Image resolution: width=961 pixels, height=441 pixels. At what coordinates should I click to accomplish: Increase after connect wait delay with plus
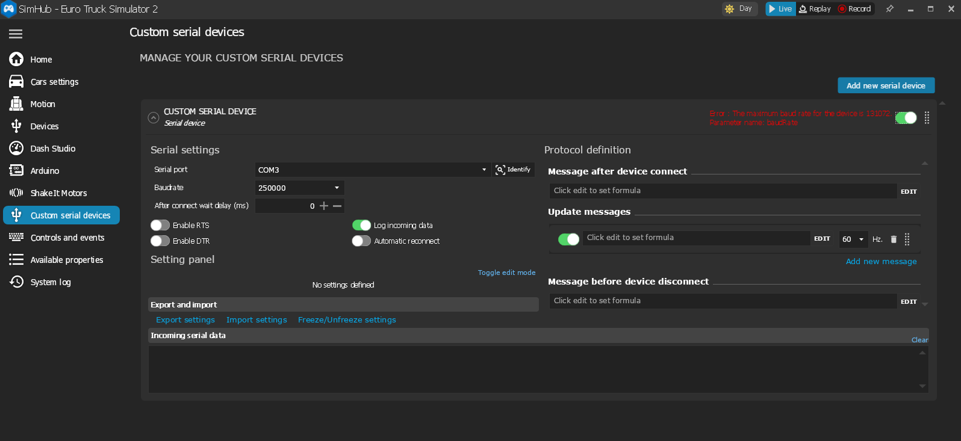pyautogui.click(x=324, y=206)
